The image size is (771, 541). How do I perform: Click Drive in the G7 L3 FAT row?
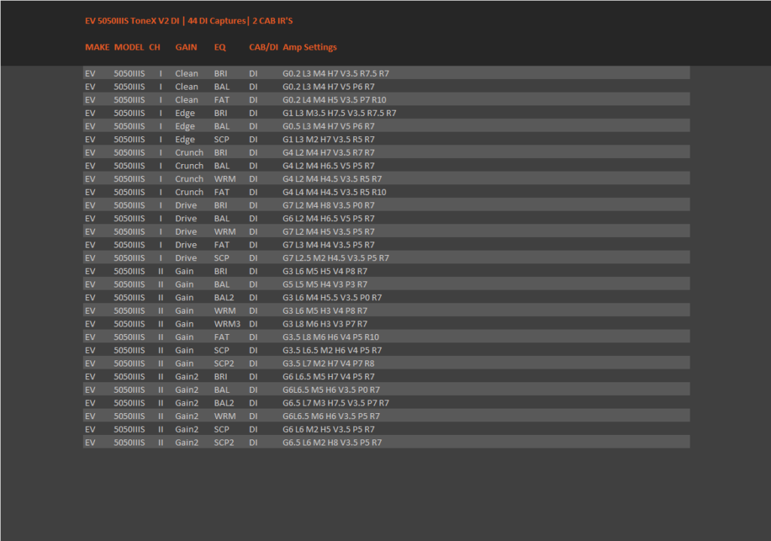[186, 245]
